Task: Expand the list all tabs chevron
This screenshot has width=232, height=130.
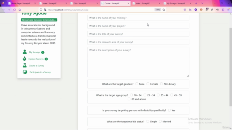Action: click(202, 3)
